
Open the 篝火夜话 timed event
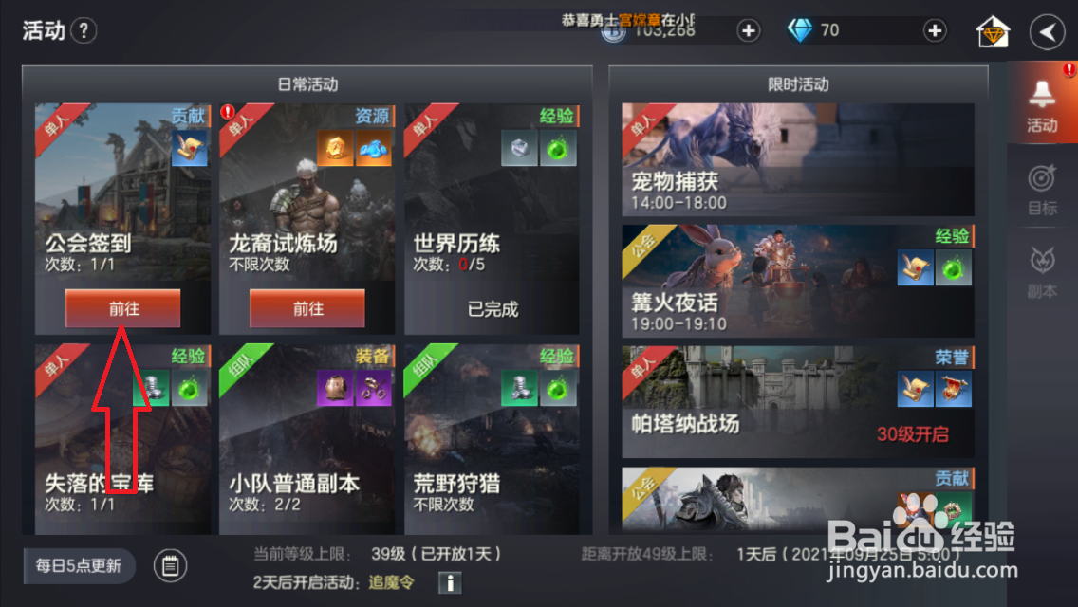pyautogui.click(x=797, y=281)
